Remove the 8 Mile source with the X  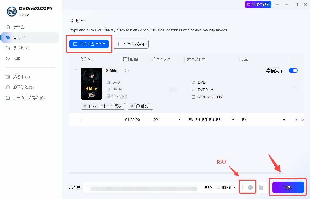coord(295,88)
